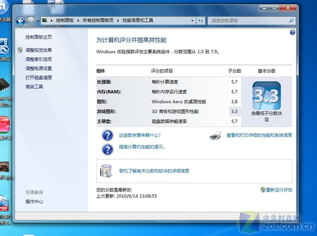
Task: Select the 图形 row label
Action: pos(102,102)
